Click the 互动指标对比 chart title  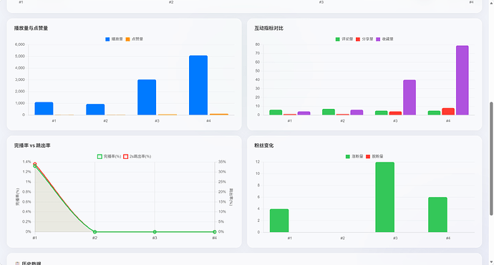(268, 29)
